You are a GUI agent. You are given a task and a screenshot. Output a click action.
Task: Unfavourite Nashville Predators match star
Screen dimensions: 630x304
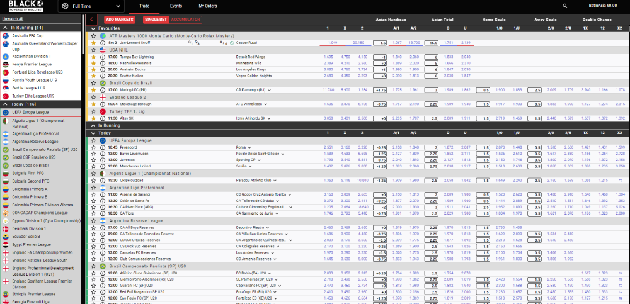pyautogui.click(x=94, y=64)
